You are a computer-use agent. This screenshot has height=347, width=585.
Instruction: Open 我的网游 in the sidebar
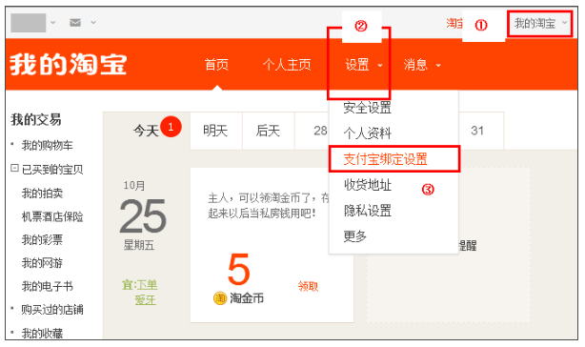(42, 263)
